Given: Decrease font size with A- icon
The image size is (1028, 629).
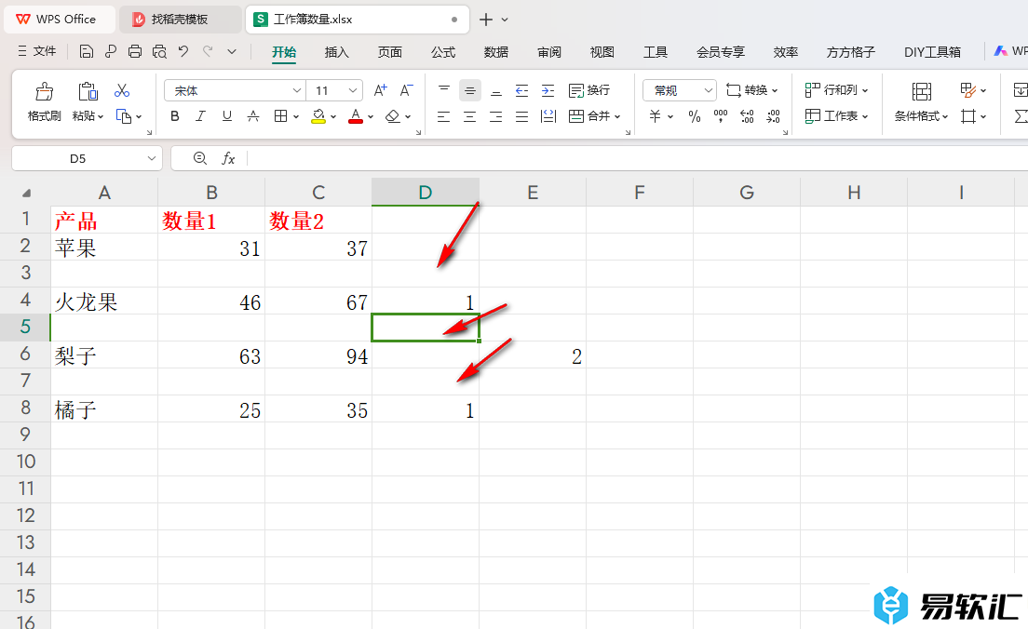Looking at the screenshot, I should 407,90.
